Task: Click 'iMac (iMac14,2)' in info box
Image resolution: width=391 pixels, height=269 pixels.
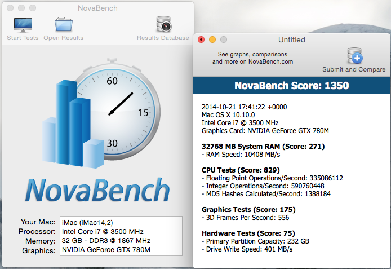Action: coord(87,223)
